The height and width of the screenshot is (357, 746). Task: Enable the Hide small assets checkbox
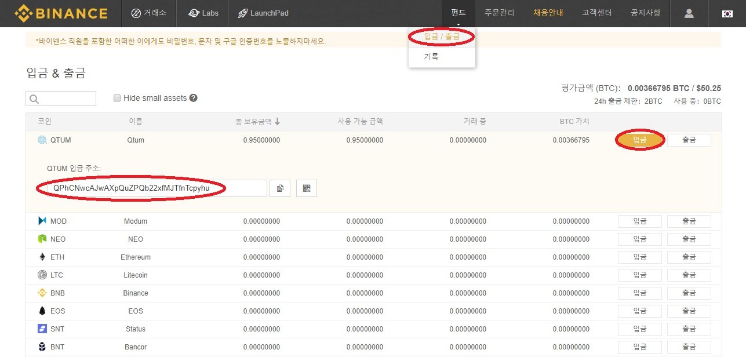[117, 97]
